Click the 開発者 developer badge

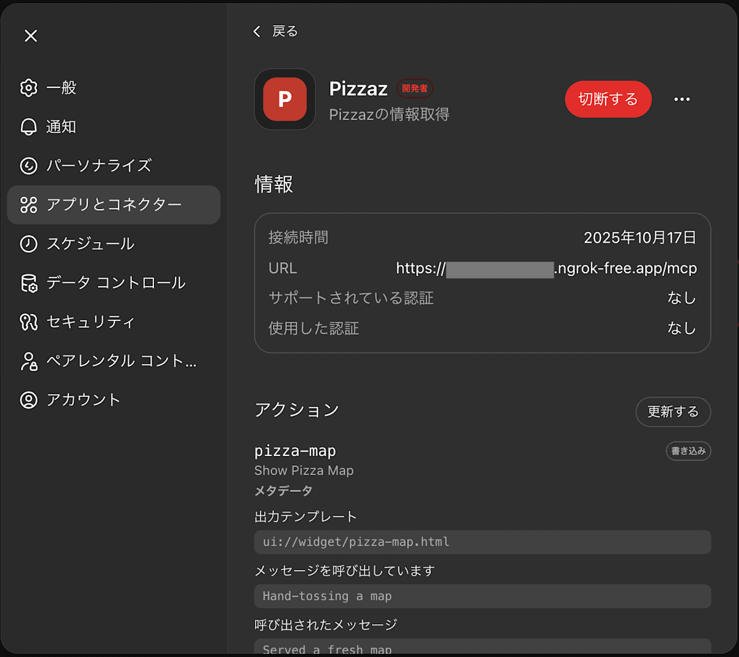pos(415,89)
